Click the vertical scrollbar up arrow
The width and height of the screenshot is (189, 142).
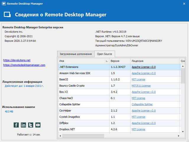[x=183, y=66]
